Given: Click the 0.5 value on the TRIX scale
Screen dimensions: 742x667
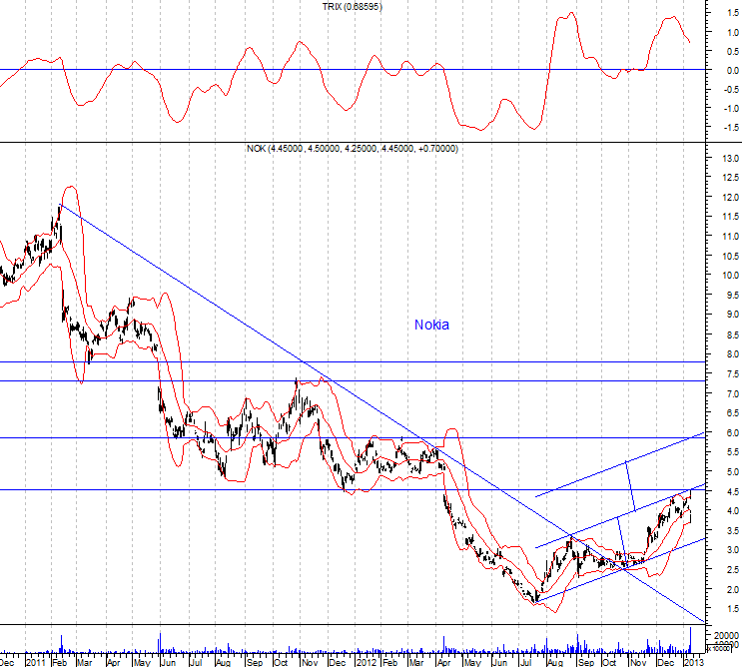Looking at the screenshot, I should [x=733, y=52].
